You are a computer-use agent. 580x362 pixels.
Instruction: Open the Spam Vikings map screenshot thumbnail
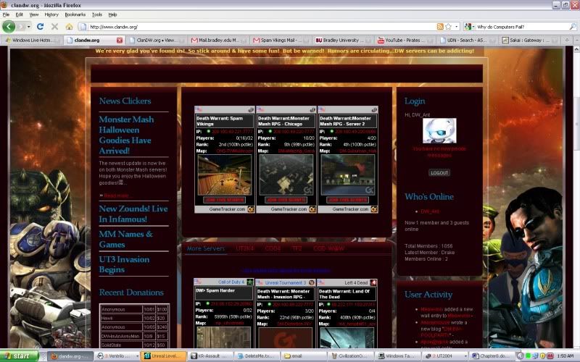coord(225,175)
